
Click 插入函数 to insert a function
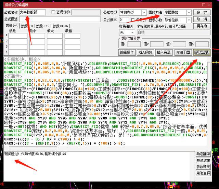[145, 52]
